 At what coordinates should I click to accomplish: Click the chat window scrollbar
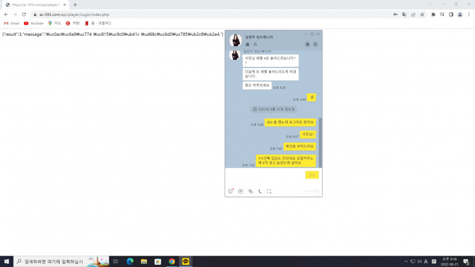320,142
